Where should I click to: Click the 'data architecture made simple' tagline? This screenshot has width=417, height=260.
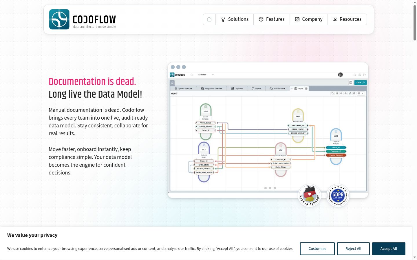[94, 27]
